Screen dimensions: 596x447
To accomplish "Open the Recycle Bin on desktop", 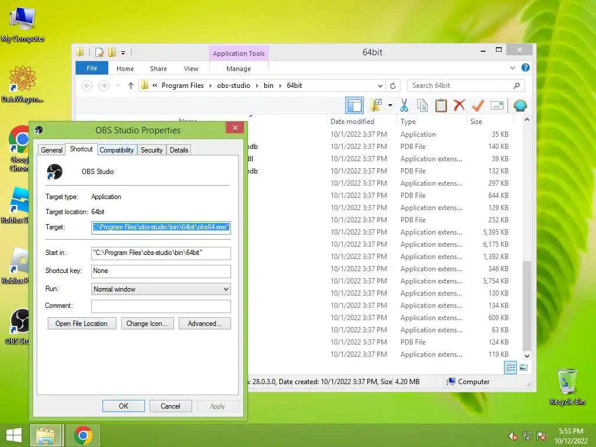I will (x=567, y=386).
